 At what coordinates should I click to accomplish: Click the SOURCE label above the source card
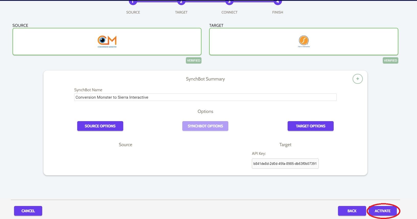(x=20, y=25)
